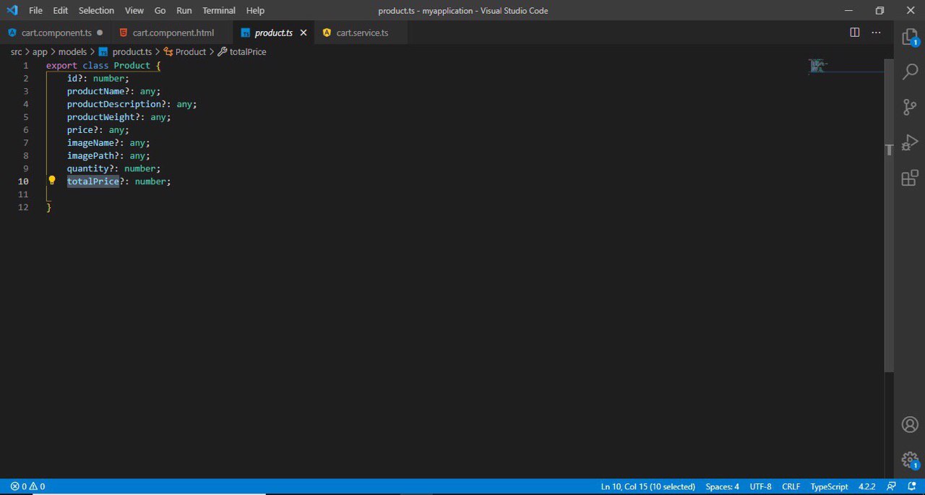Change the UTF-8 encoding setting
The image size is (925, 495).
760,486
